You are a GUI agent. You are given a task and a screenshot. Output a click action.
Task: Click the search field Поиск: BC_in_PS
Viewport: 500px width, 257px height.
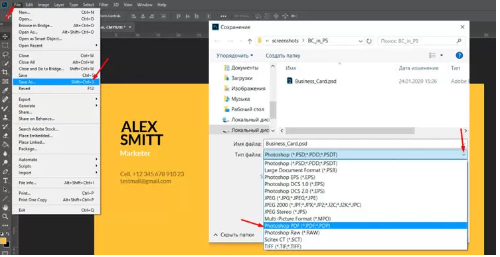pos(421,41)
